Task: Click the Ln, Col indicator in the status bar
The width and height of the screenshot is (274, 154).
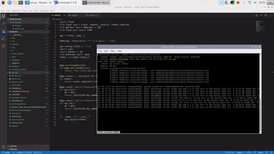Action: pos(229,152)
